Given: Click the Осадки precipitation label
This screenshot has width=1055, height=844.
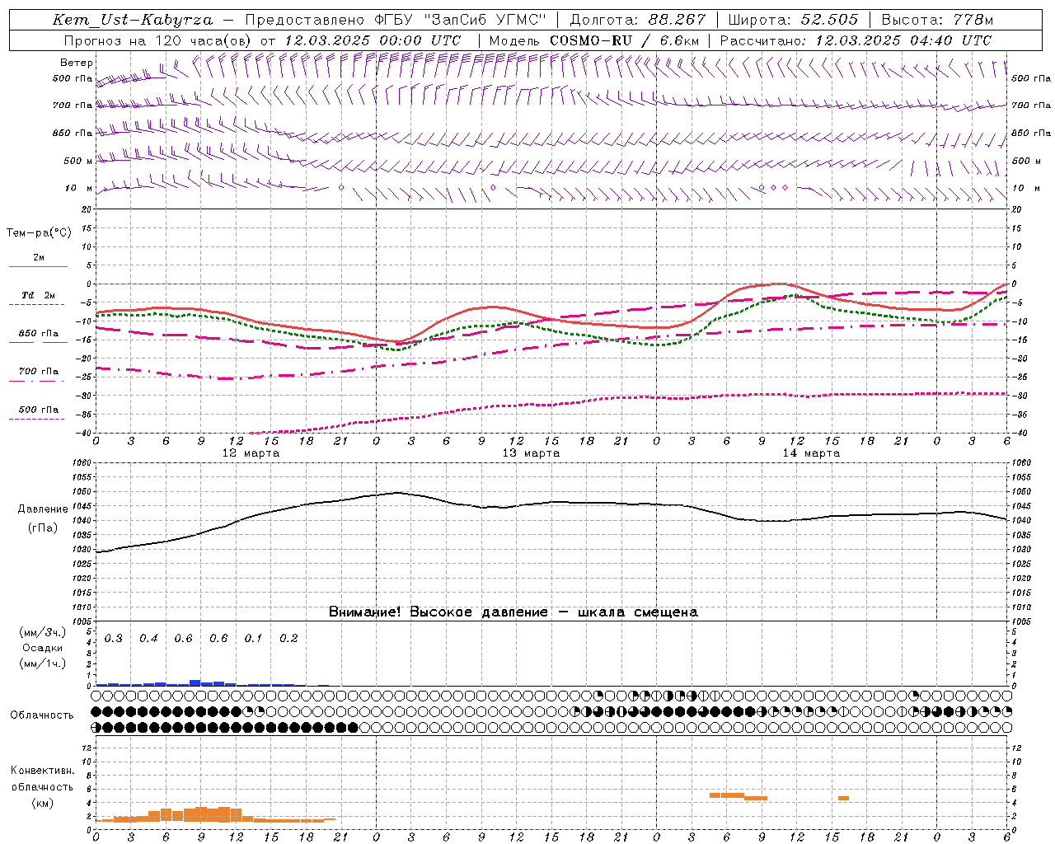Looking at the screenshot, I should [43, 648].
